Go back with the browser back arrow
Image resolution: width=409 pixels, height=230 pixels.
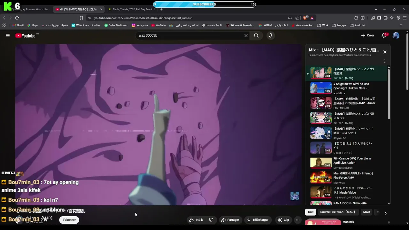point(4,18)
